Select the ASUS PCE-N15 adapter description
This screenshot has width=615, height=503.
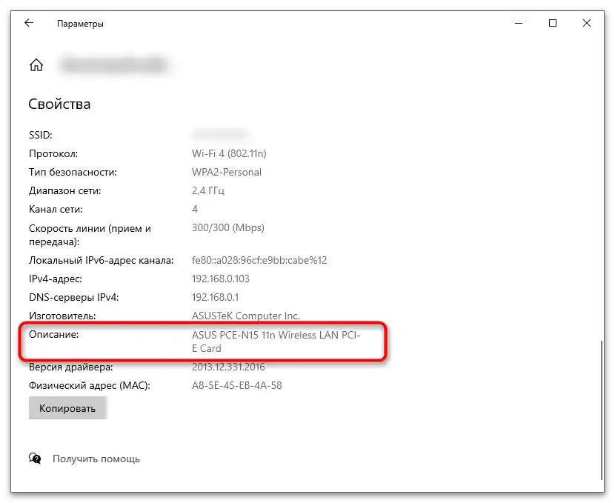pos(276,342)
